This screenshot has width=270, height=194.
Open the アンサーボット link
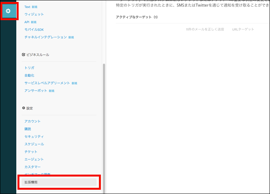click(36, 91)
